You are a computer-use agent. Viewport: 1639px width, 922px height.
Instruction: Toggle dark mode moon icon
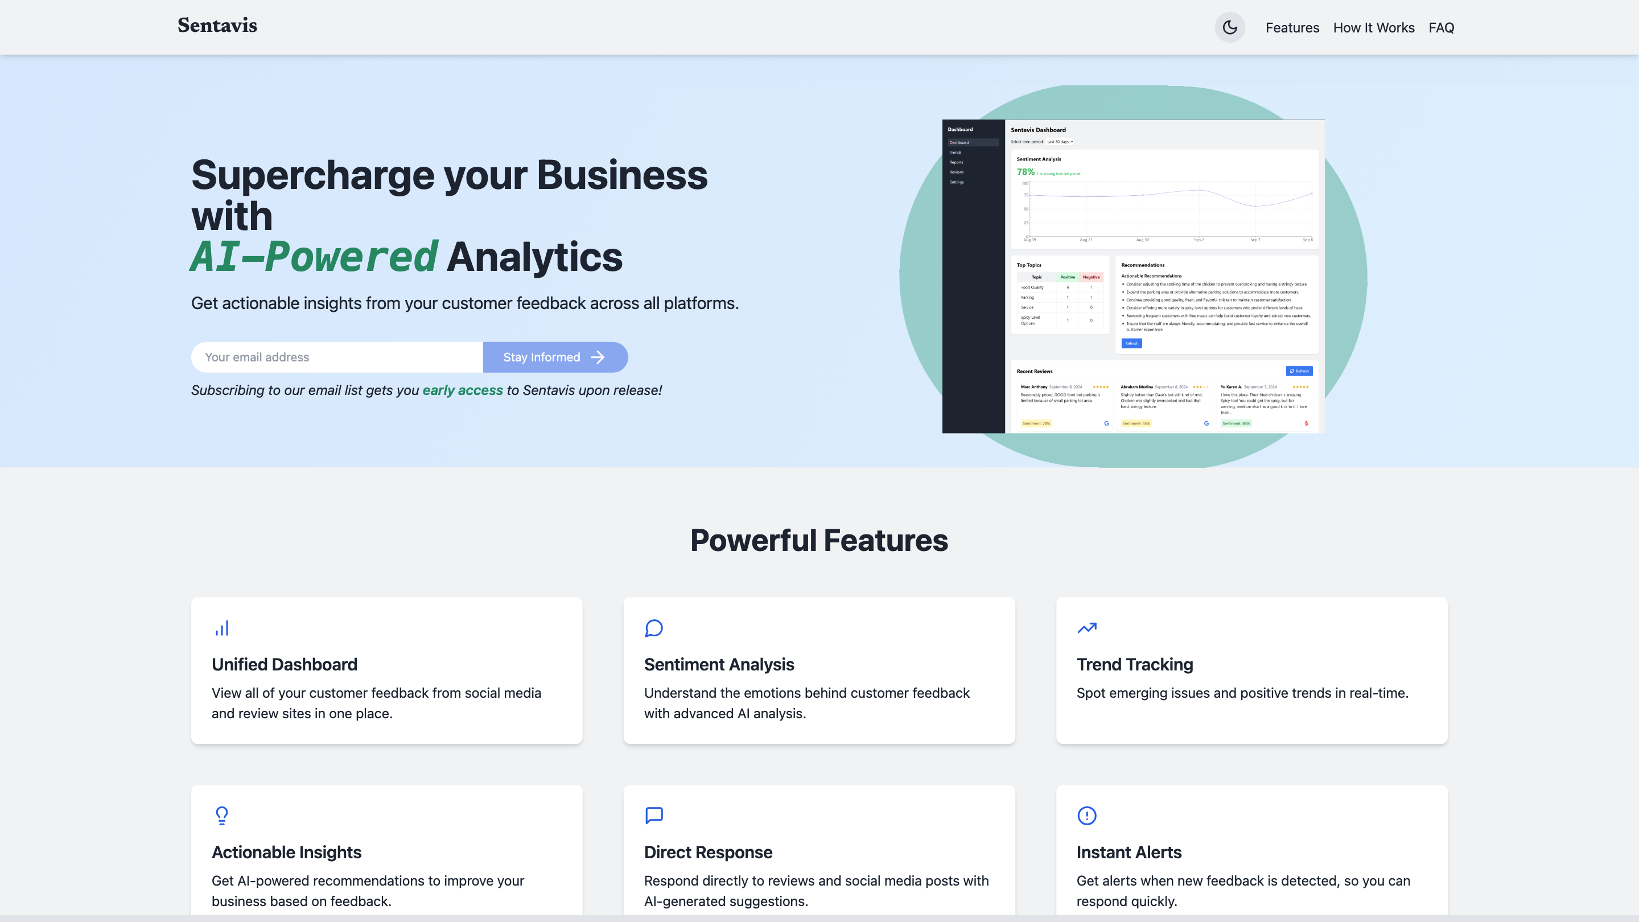pyautogui.click(x=1229, y=27)
